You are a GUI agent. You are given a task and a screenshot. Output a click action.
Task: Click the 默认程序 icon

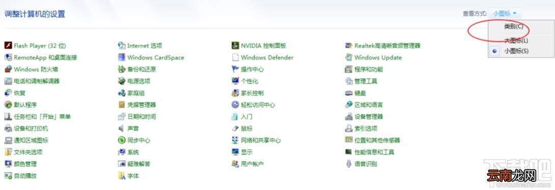(8, 105)
